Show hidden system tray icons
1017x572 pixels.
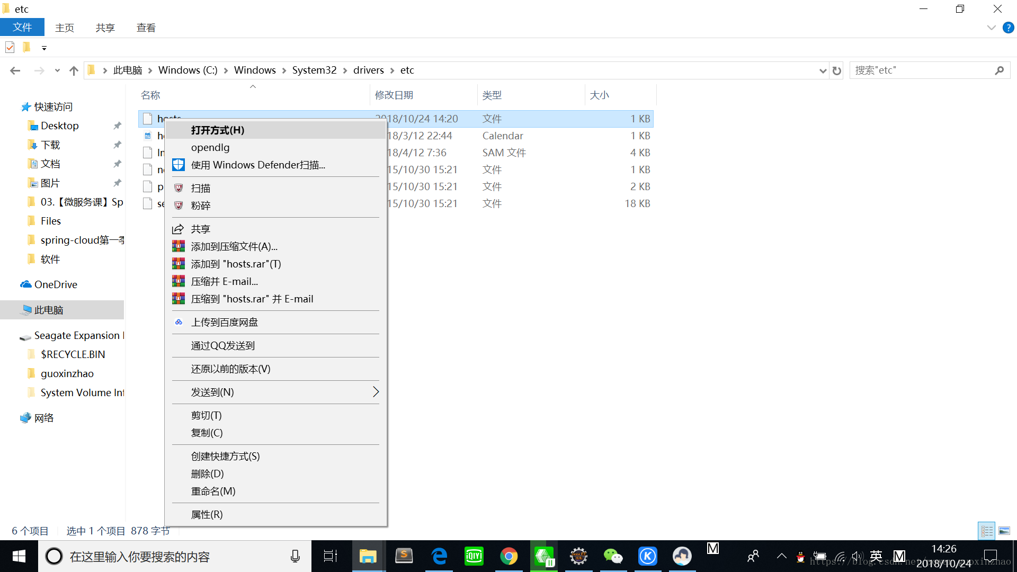coord(781,556)
